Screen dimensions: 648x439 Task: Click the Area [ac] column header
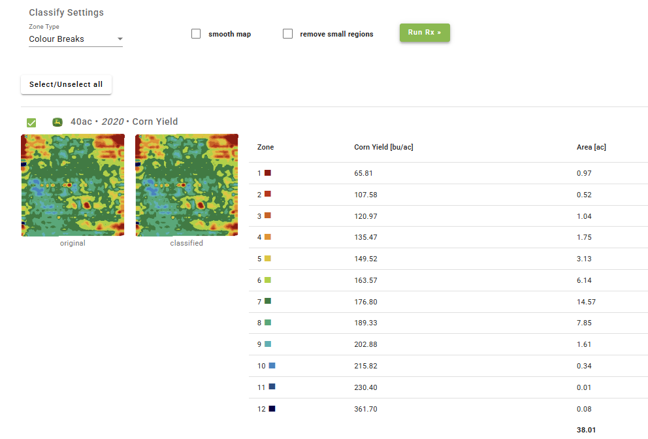[x=591, y=147]
